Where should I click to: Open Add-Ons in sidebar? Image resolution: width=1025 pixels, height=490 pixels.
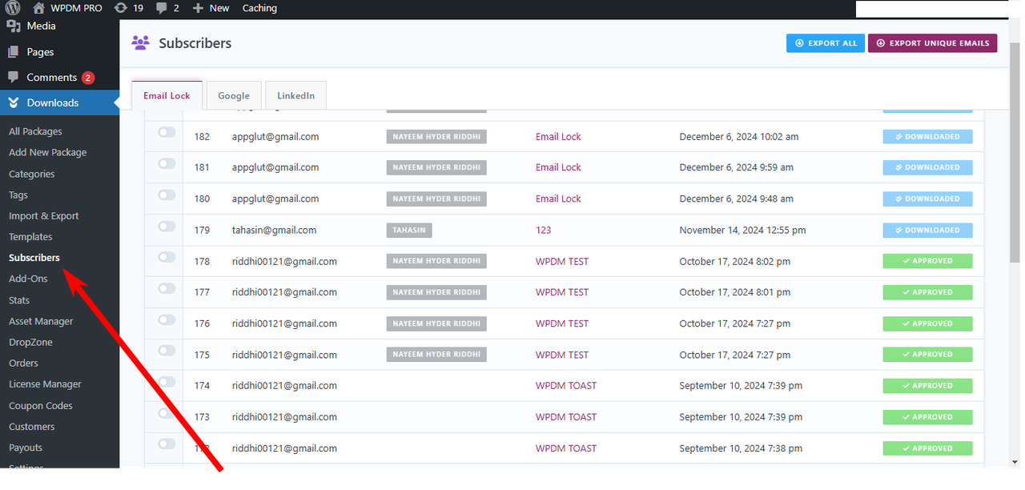[x=28, y=279]
